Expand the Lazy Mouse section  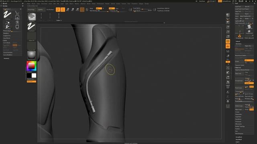pyautogui.click(x=7, y=38)
